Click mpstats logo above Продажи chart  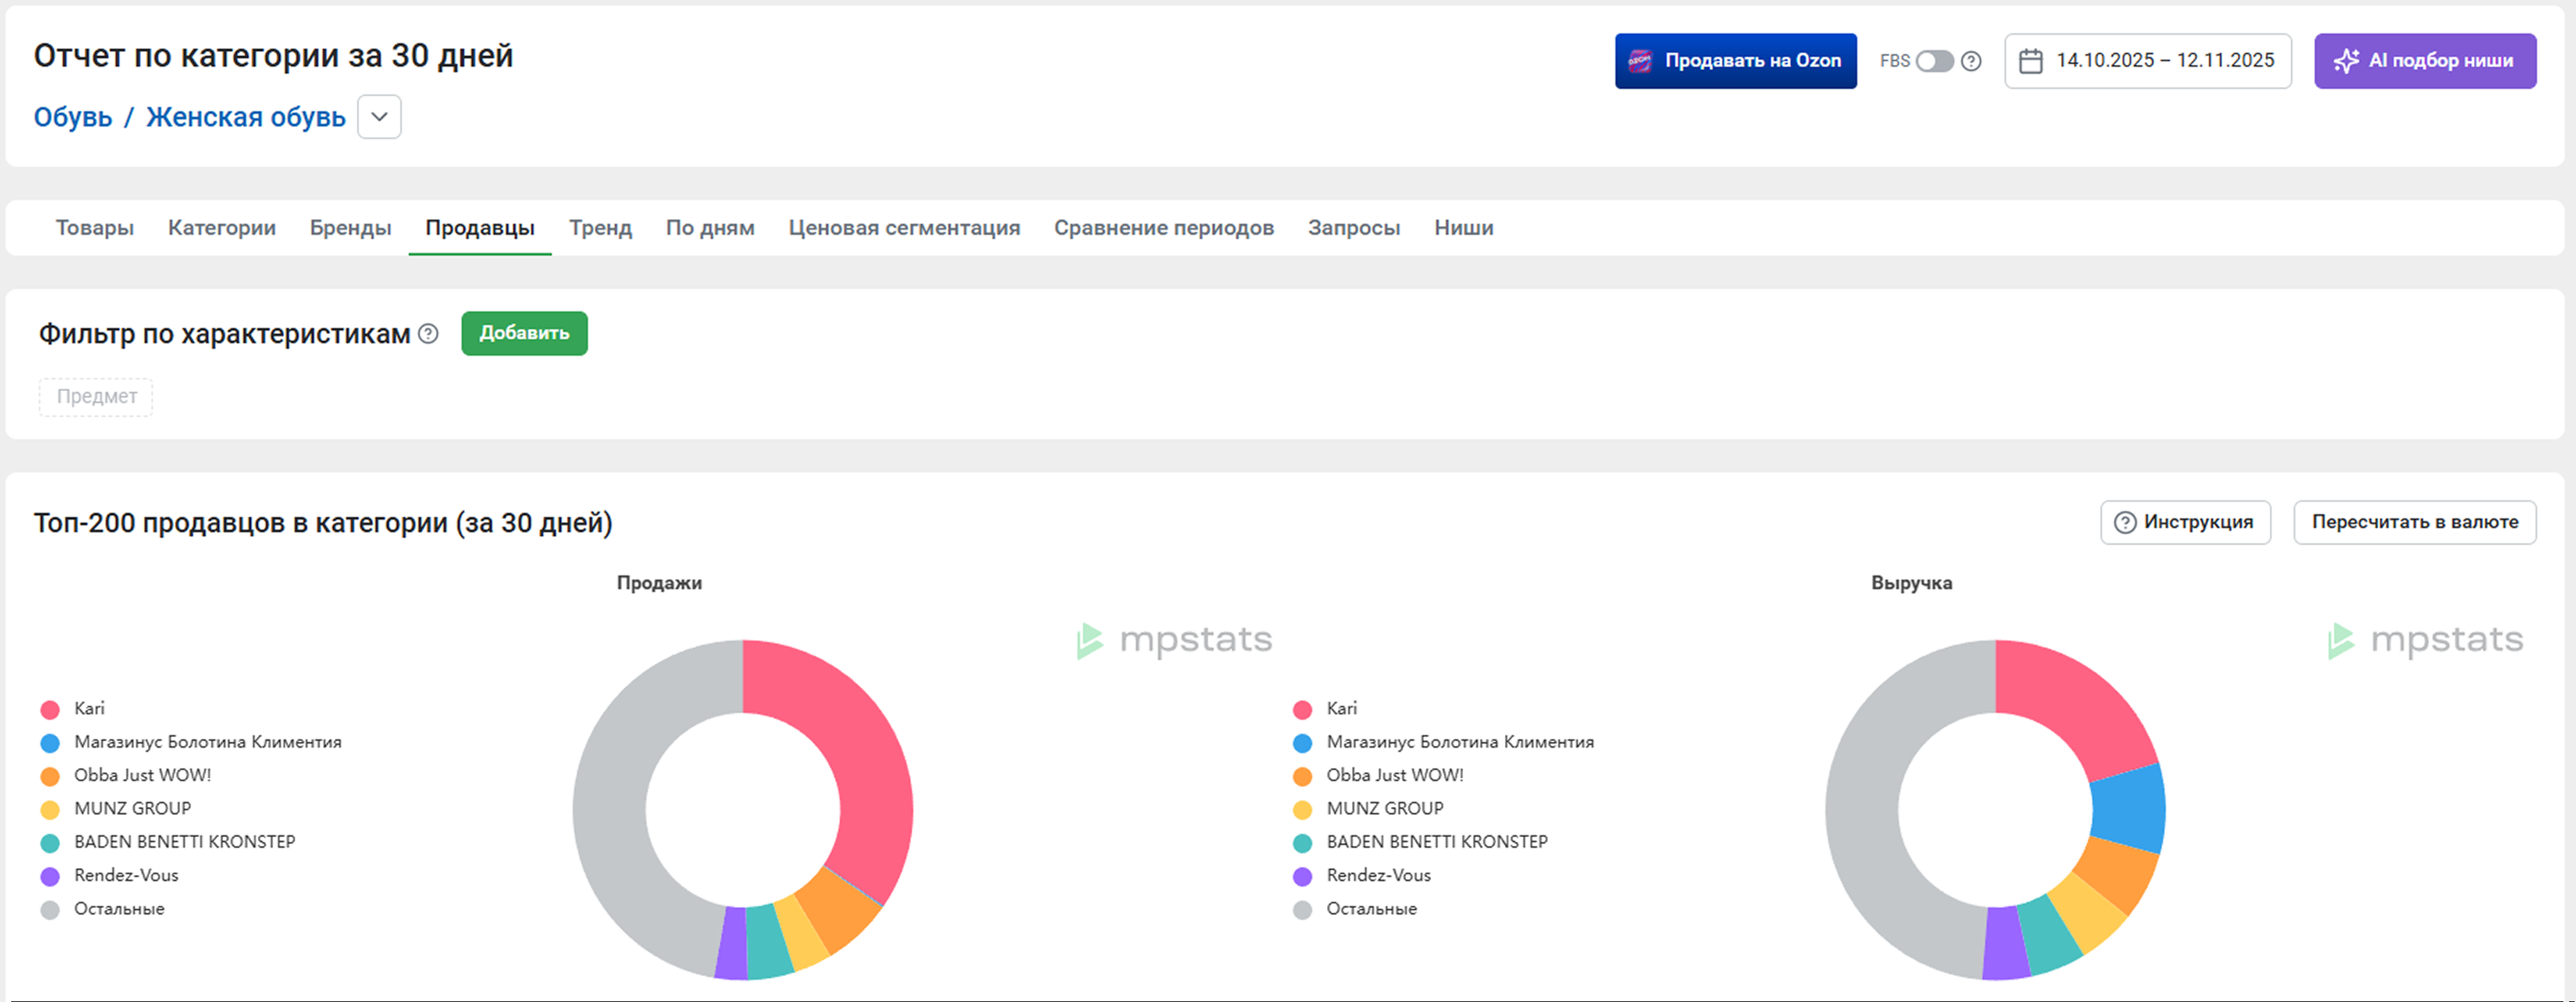click(1174, 640)
